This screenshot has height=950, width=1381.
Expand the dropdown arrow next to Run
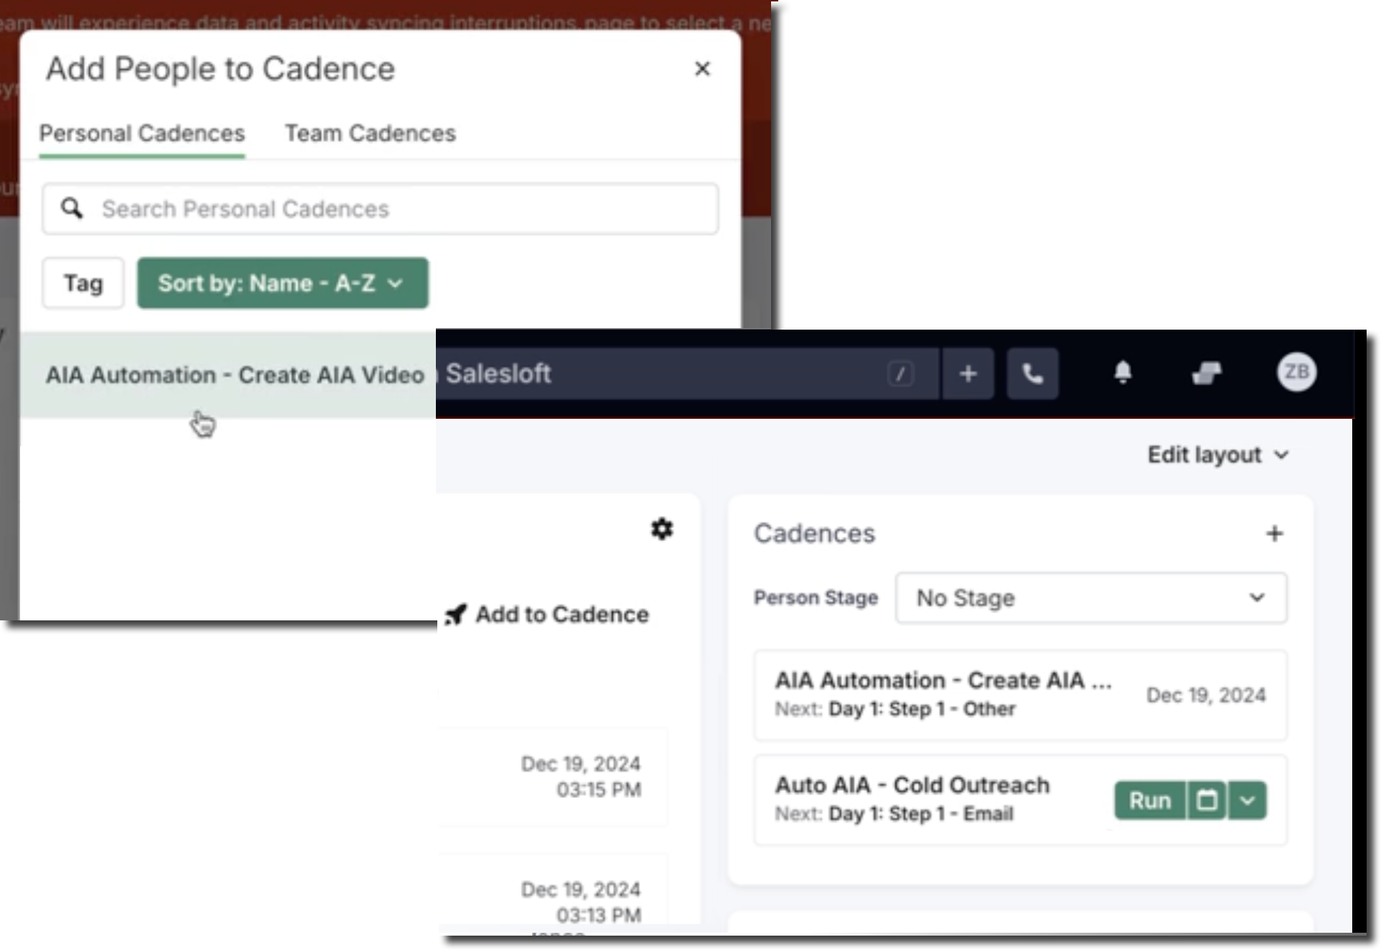click(1247, 800)
